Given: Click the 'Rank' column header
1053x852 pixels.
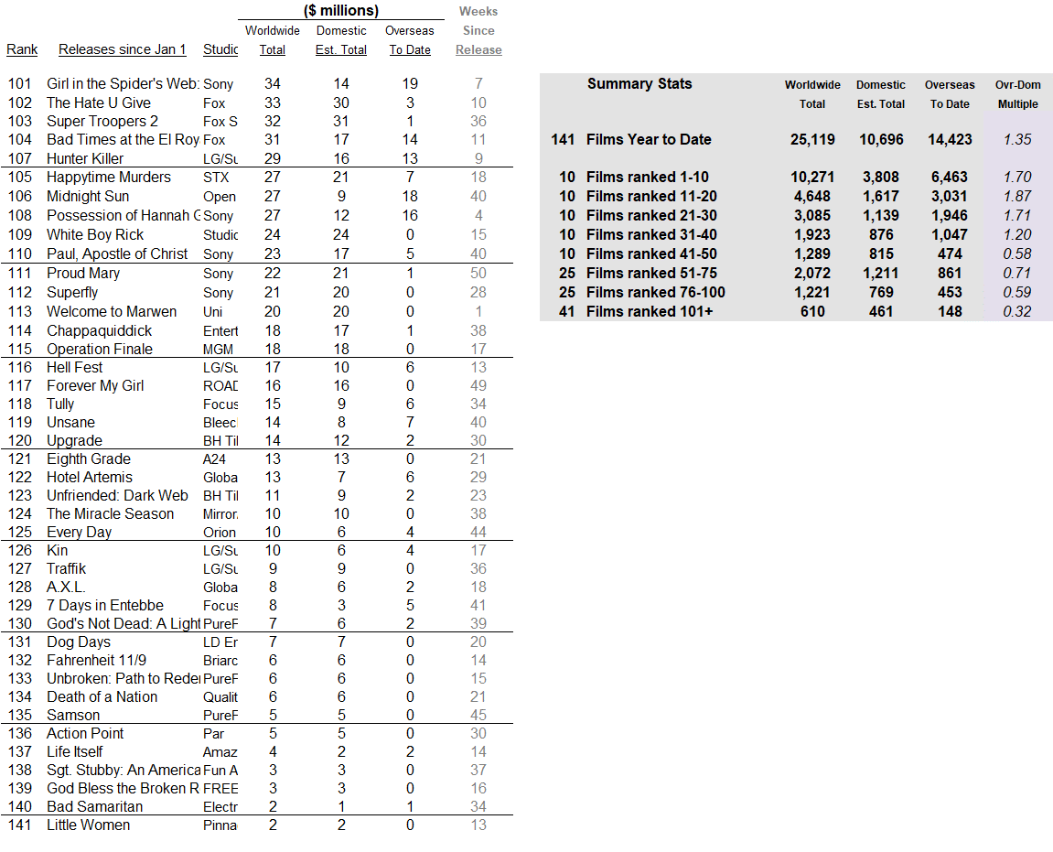Looking at the screenshot, I should (x=22, y=49).
